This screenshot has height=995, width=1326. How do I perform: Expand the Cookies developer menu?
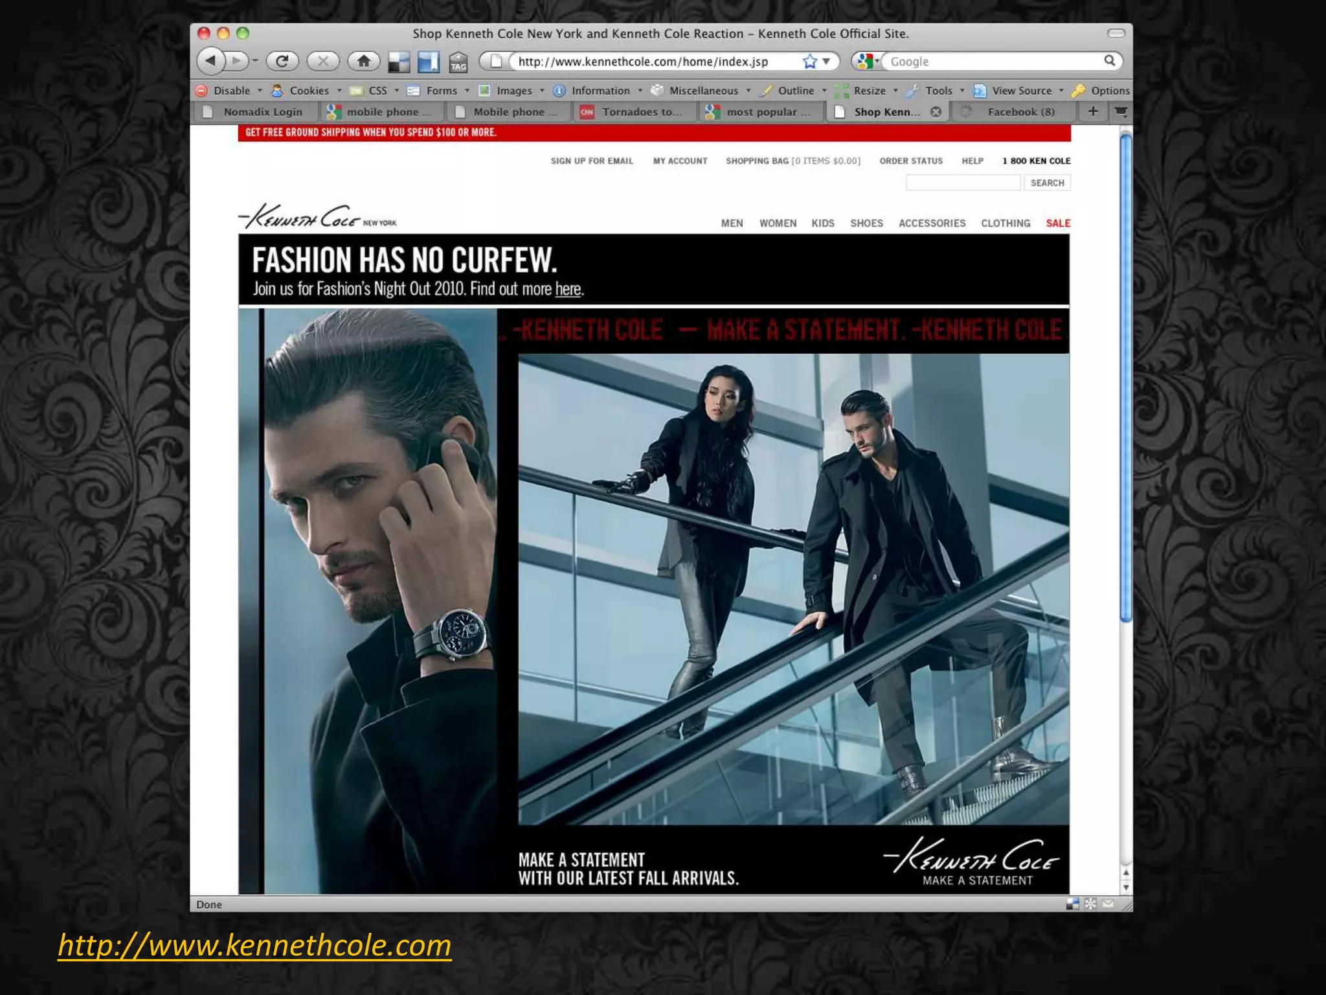[309, 91]
